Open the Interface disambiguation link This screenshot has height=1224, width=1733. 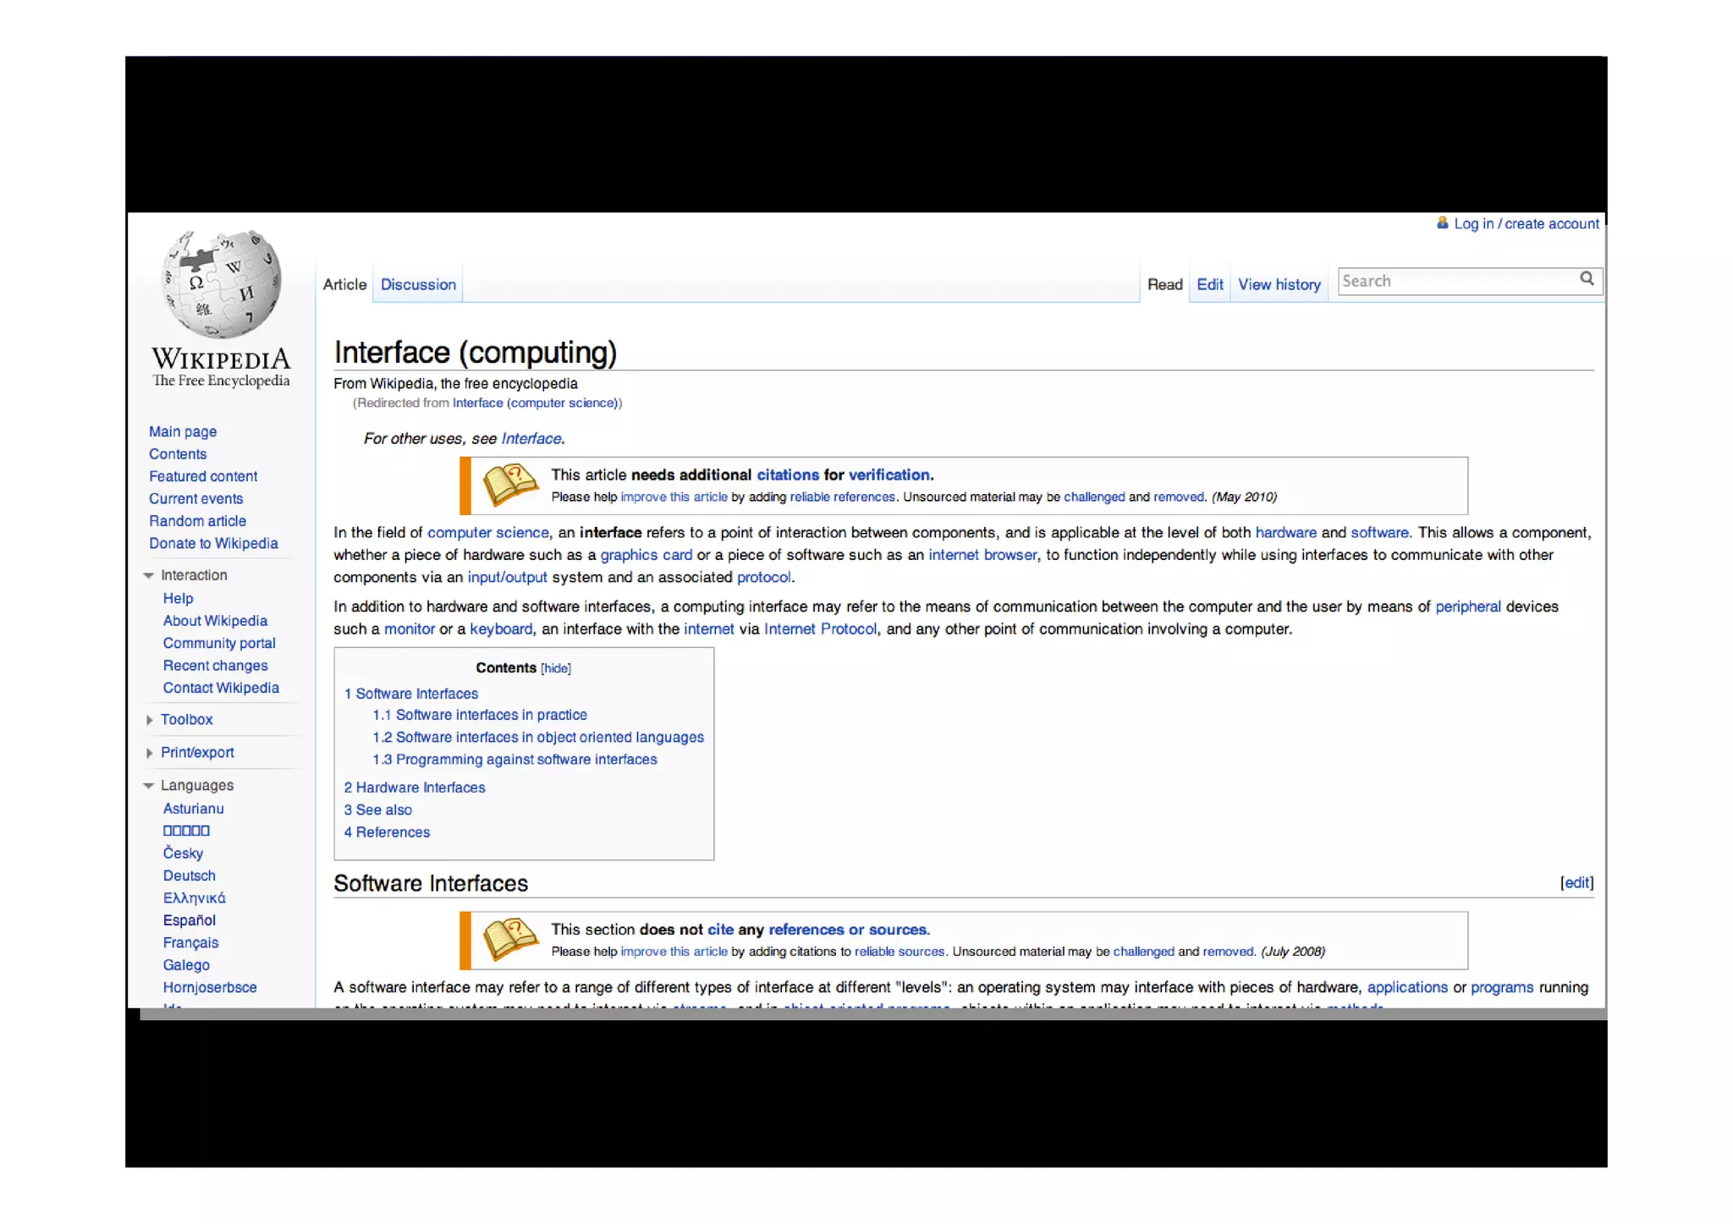531,438
